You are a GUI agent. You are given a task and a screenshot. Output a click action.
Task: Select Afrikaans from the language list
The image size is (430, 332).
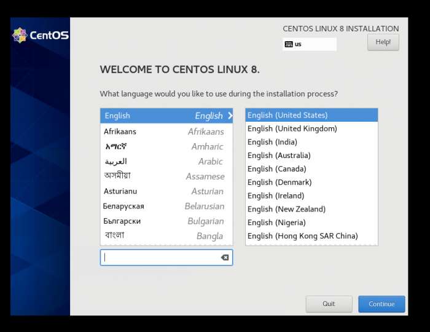[x=166, y=132]
